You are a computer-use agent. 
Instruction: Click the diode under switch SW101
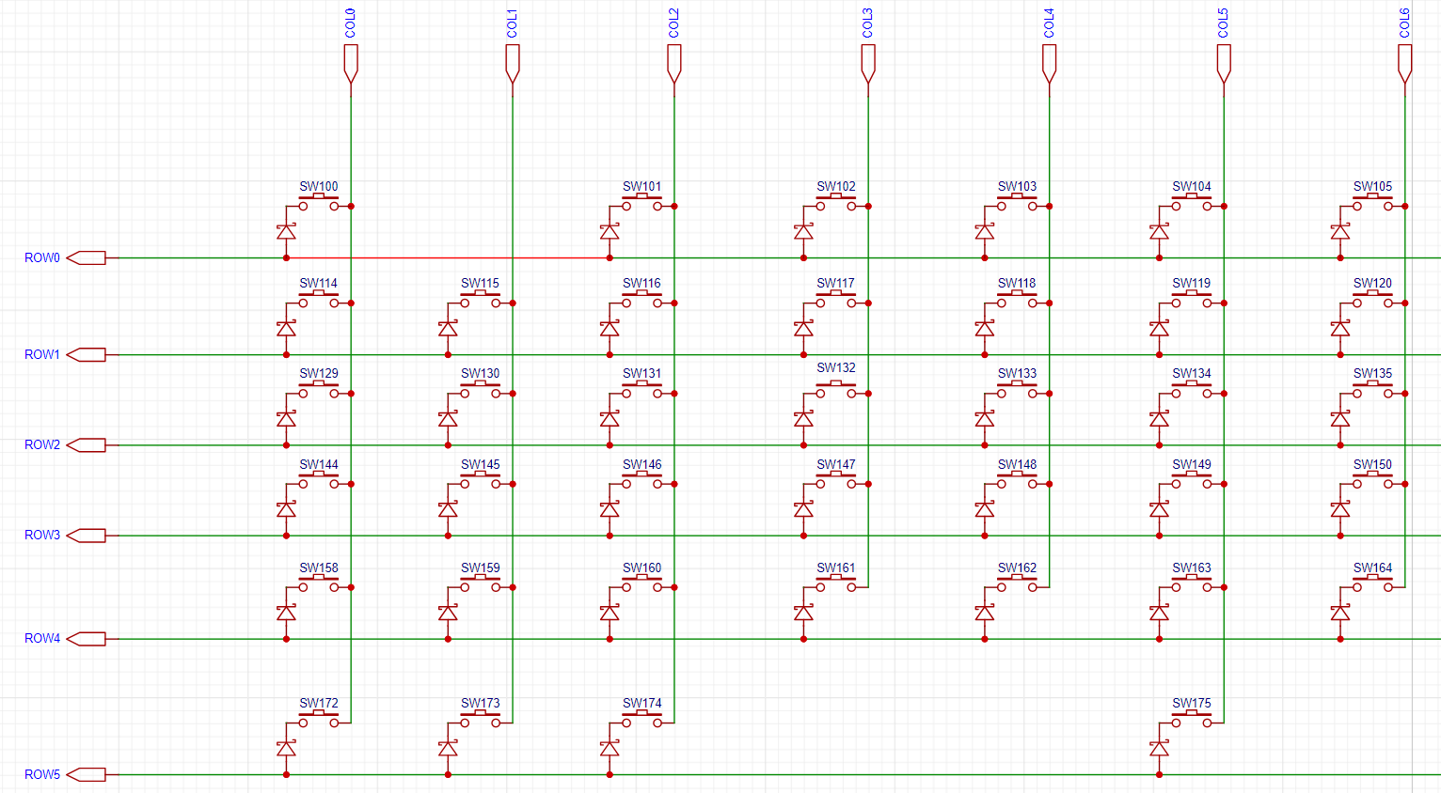pyautogui.click(x=610, y=232)
